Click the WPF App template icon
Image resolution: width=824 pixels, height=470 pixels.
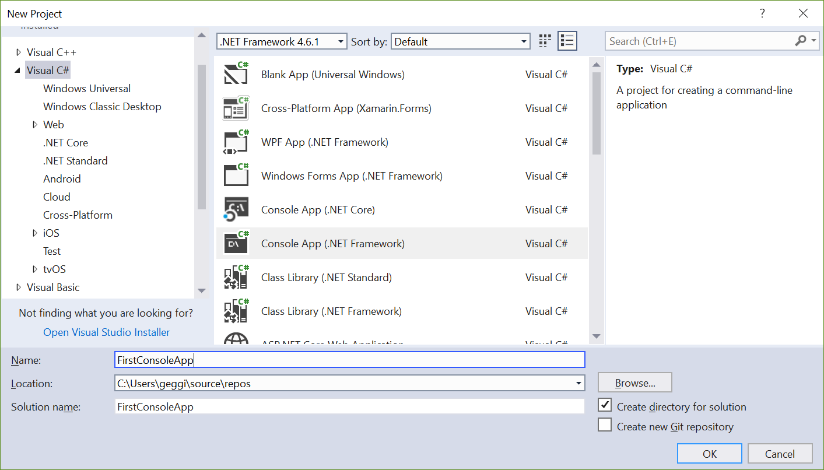[x=236, y=142]
